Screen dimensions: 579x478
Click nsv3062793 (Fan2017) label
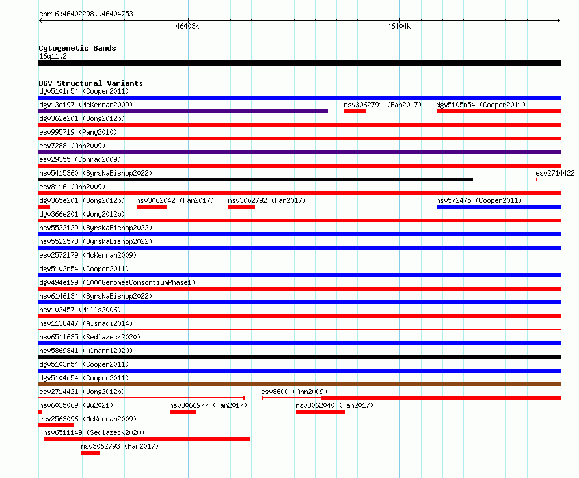click(120, 446)
